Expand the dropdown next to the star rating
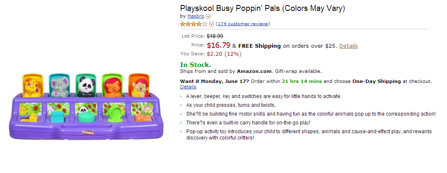The width and height of the screenshot is (447, 173). (211, 24)
